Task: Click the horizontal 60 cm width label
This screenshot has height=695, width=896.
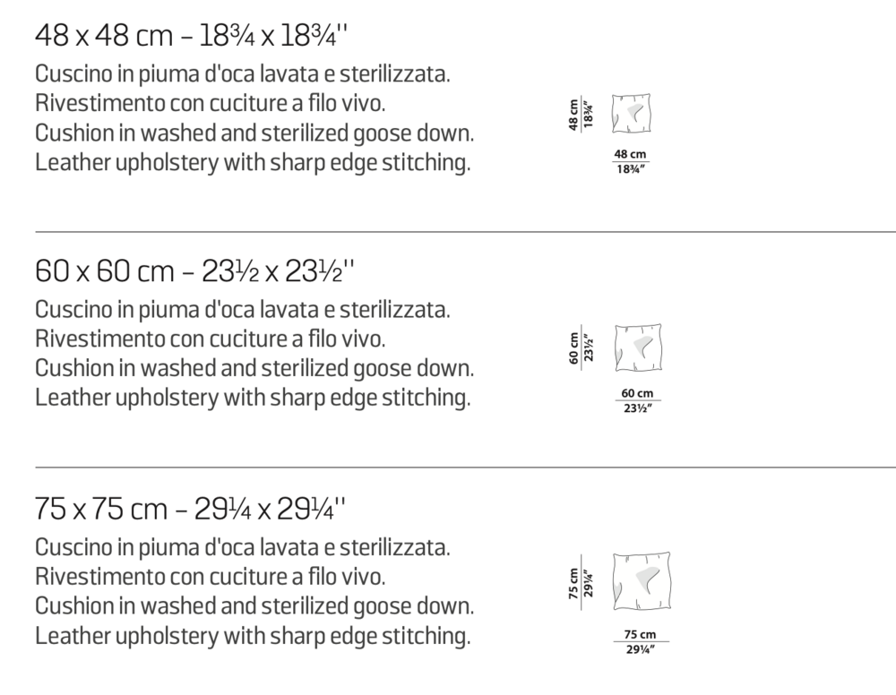Action: [637, 393]
